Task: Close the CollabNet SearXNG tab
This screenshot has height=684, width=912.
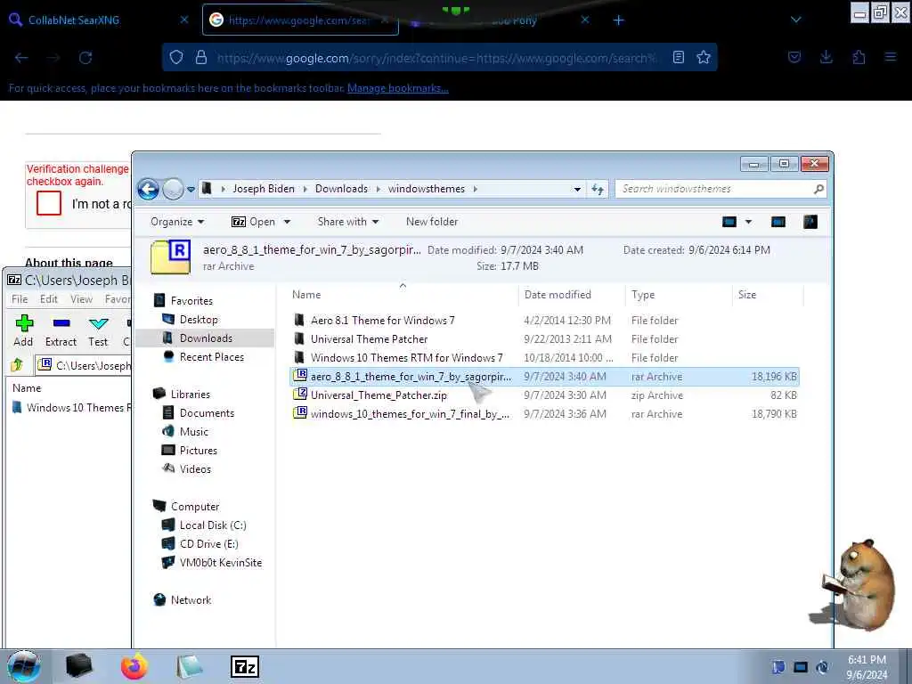Action: click(x=183, y=20)
